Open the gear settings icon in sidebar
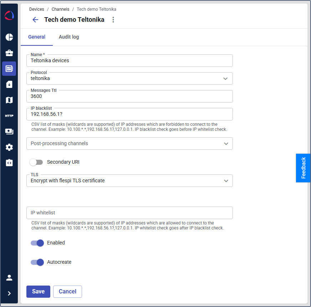311x307 pixels. pos(9,147)
